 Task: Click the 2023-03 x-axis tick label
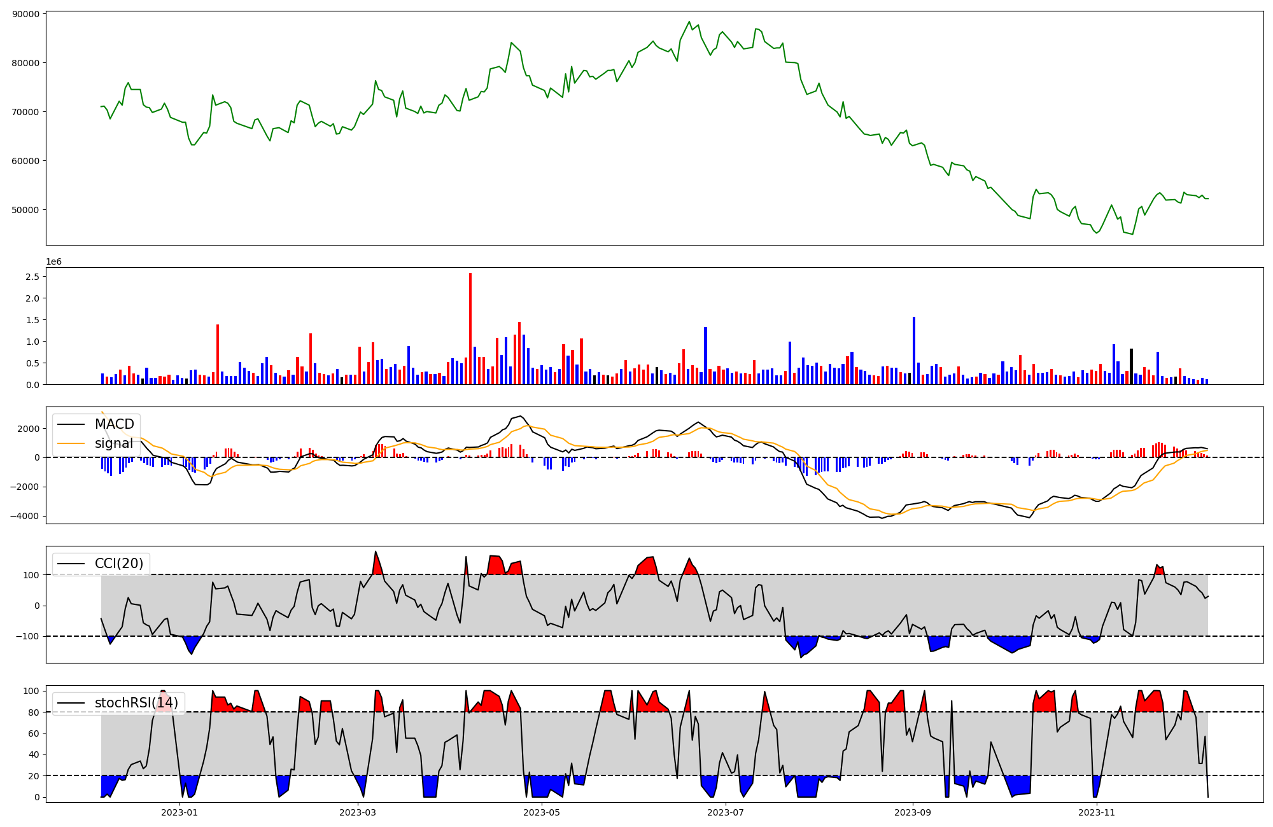click(x=358, y=812)
